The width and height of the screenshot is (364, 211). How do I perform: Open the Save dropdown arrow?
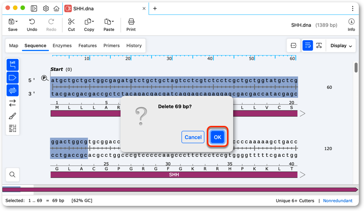click(16, 22)
